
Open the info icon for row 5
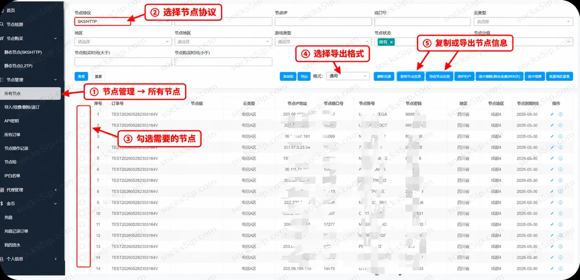[x=561, y=158]
